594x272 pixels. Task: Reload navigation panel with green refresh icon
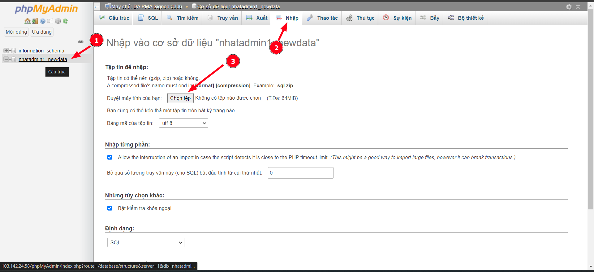65,21
